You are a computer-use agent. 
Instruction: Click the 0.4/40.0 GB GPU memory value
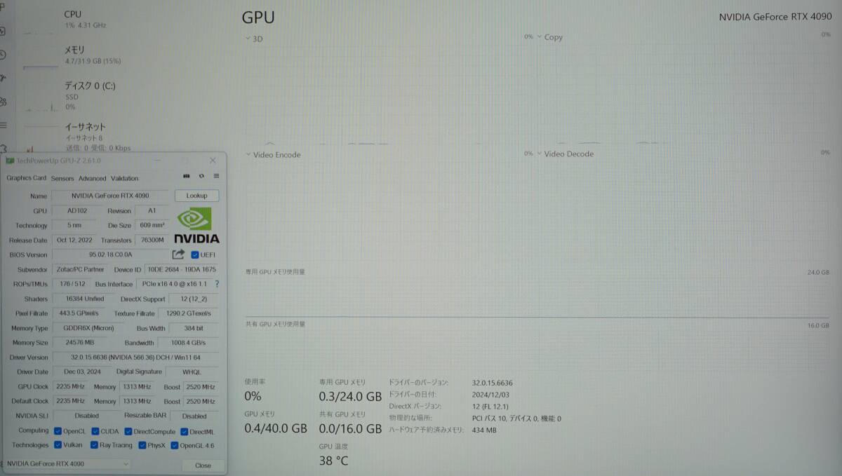pos(275,428)
